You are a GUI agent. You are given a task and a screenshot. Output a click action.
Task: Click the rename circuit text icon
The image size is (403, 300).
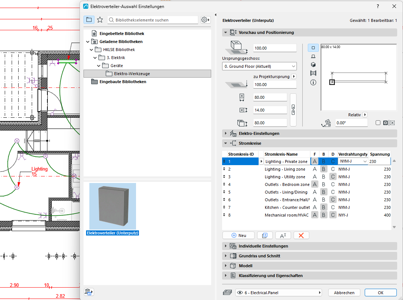point(283,235)
